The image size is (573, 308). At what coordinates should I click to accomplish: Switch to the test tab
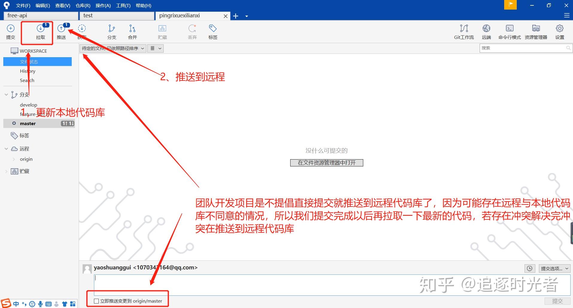point(117,16)
